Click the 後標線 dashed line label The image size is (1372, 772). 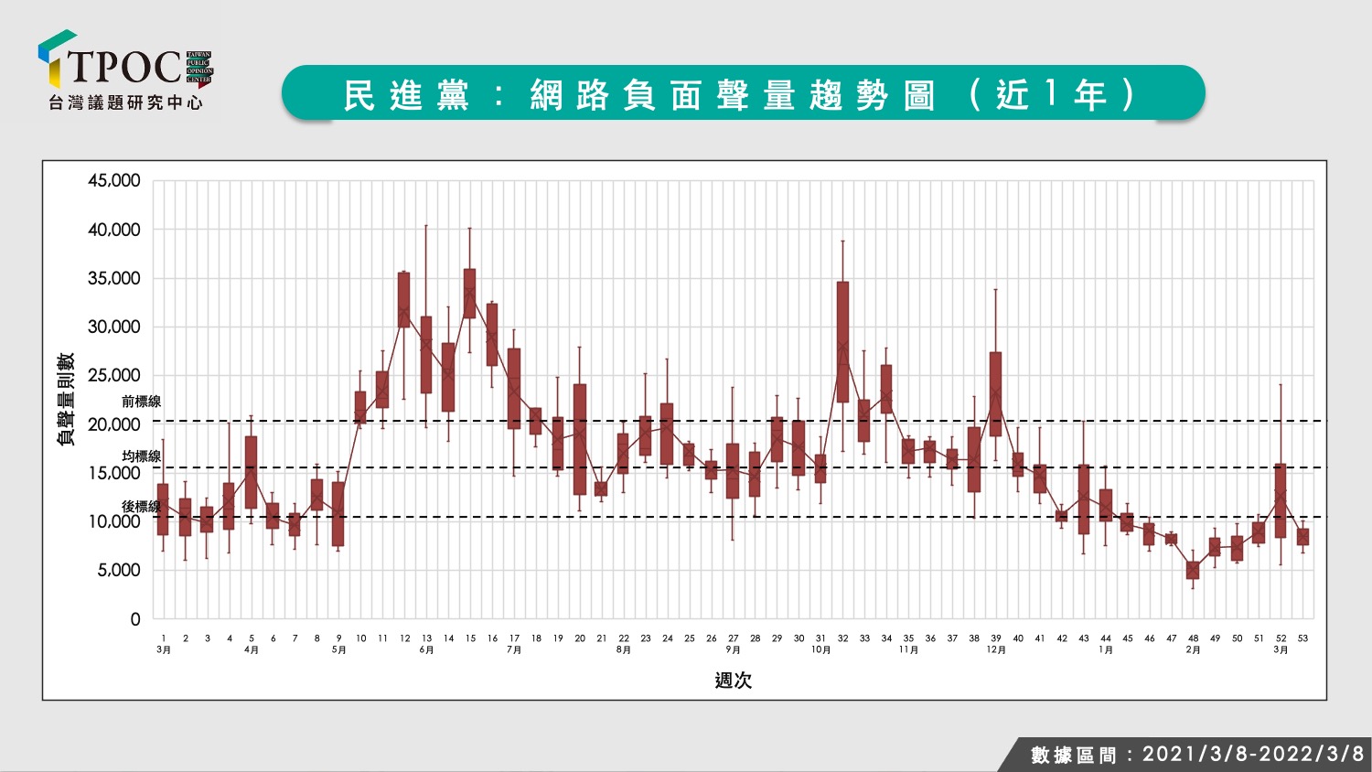(141, 507)
